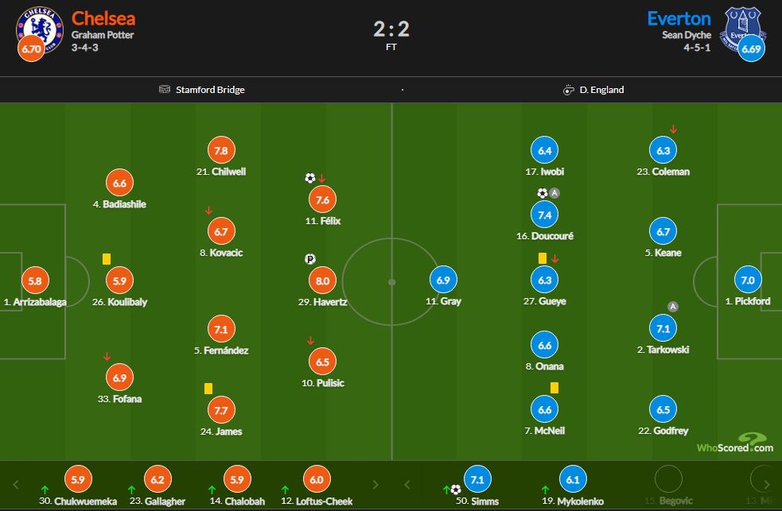This screenshot has height=511, width=782.
Task: Click the stadium icon beside Stamford Bridge
Action: click(165, 90)
